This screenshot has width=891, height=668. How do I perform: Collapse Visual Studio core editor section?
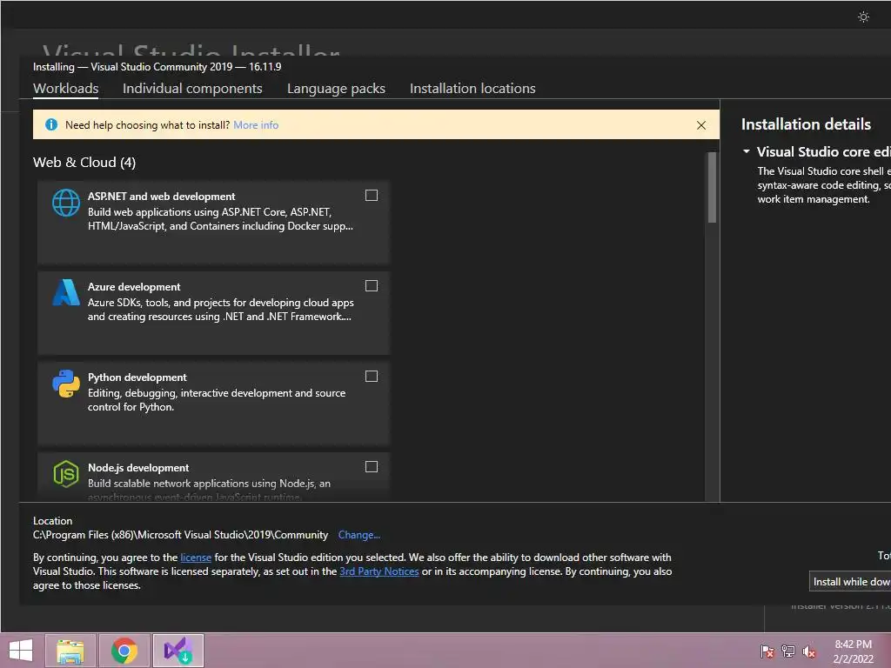746,151
